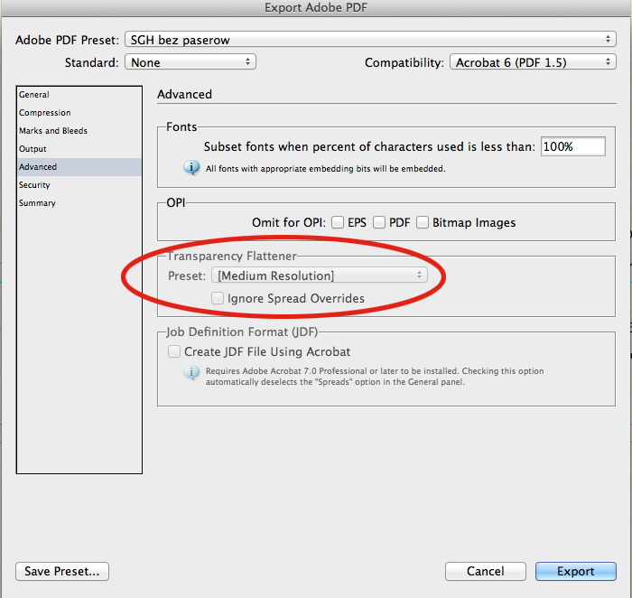Screen dimensions: 632x598
Task: Click the subset fonts percent field
Action: click(x=572, y=146)
